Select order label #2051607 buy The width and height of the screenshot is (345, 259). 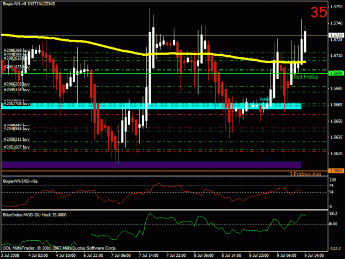pyautogui.click(x=17, y=147)
